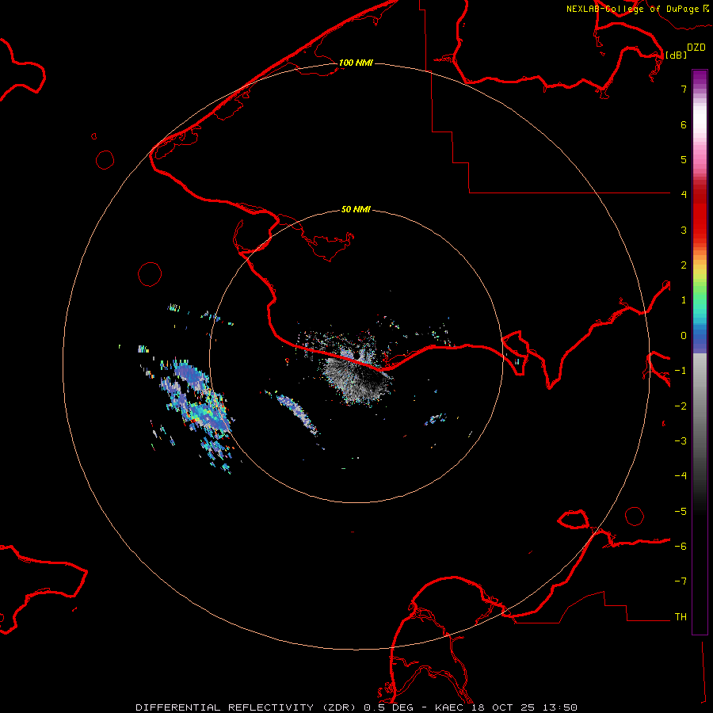Click the '0.5 DEG' elevation angle text

click(388, 707)
